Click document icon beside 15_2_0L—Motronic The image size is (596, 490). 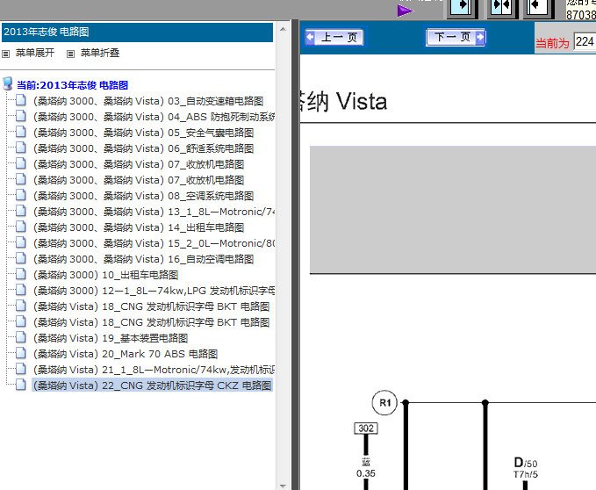point(21,242)
